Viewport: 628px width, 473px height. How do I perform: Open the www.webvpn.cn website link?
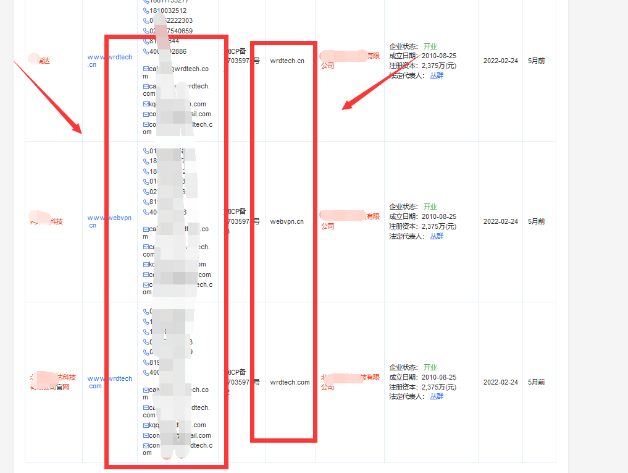pyautogui.click(x=109, y=221)
